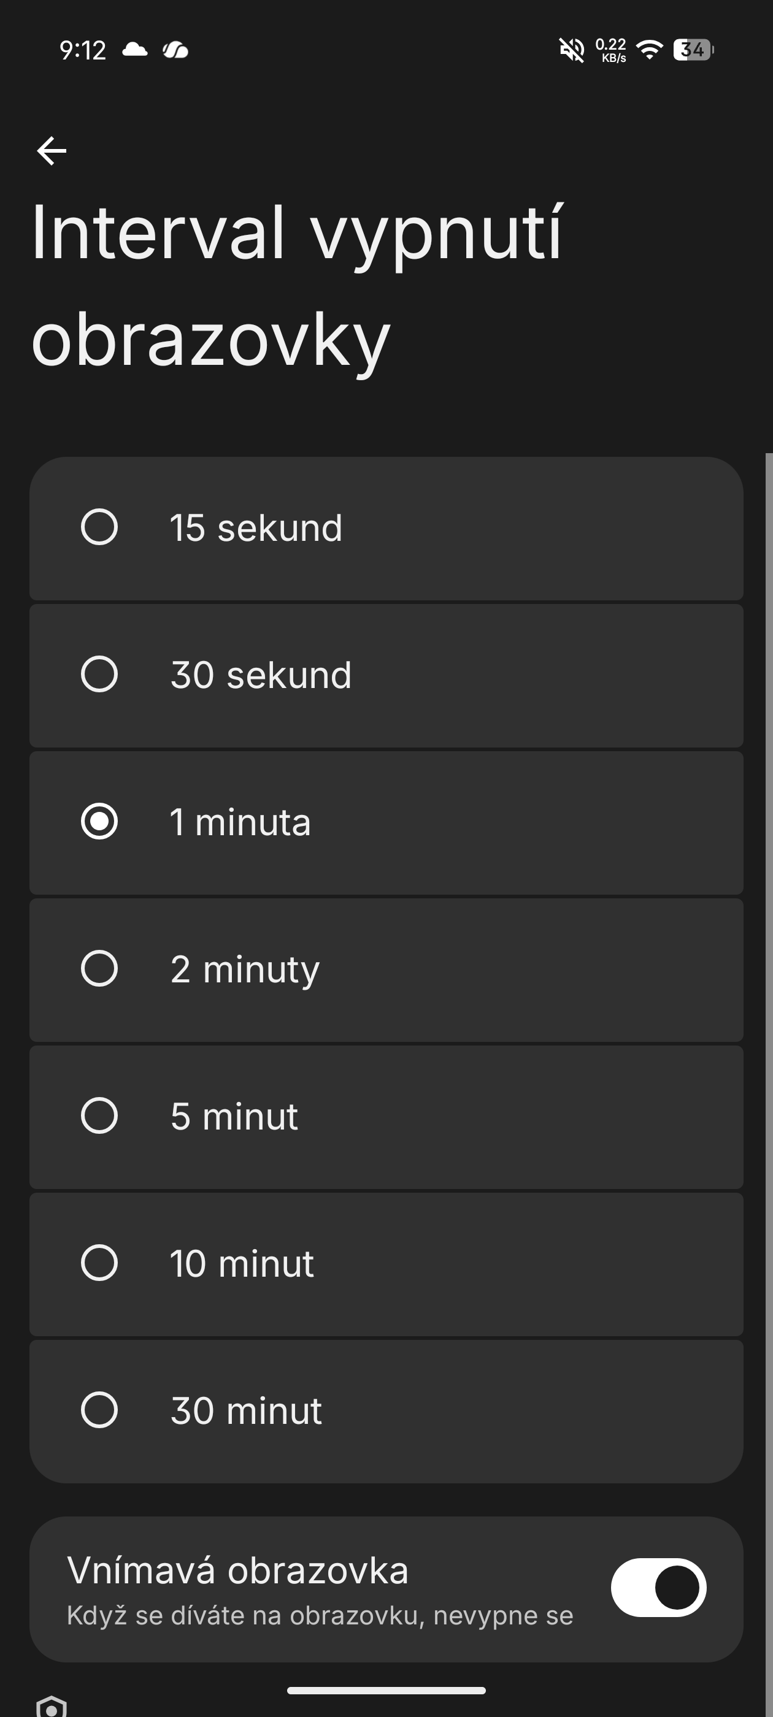Tap the battery level indicator
This screenshot has width=773, height=1717.
pyautogui.click(x=693, y=50)
